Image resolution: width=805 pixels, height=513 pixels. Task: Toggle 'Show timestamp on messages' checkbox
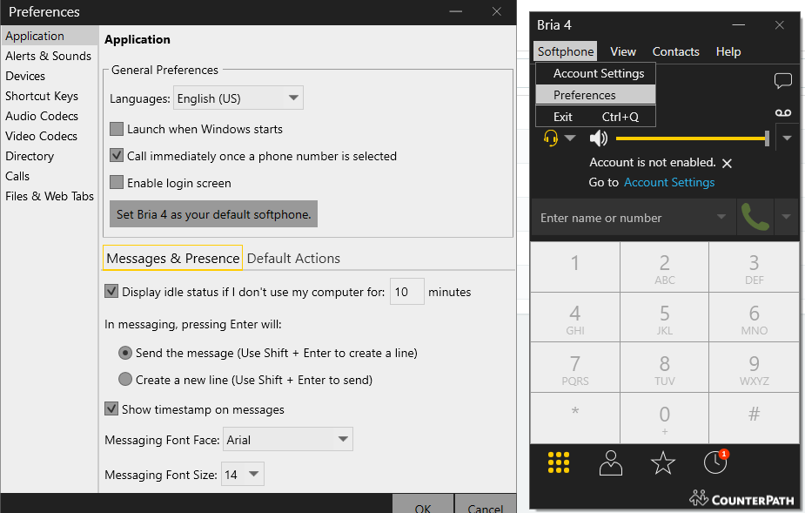click(111, 409)
